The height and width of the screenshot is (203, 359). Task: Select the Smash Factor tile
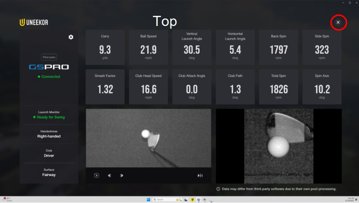click(x=105, y=87)
